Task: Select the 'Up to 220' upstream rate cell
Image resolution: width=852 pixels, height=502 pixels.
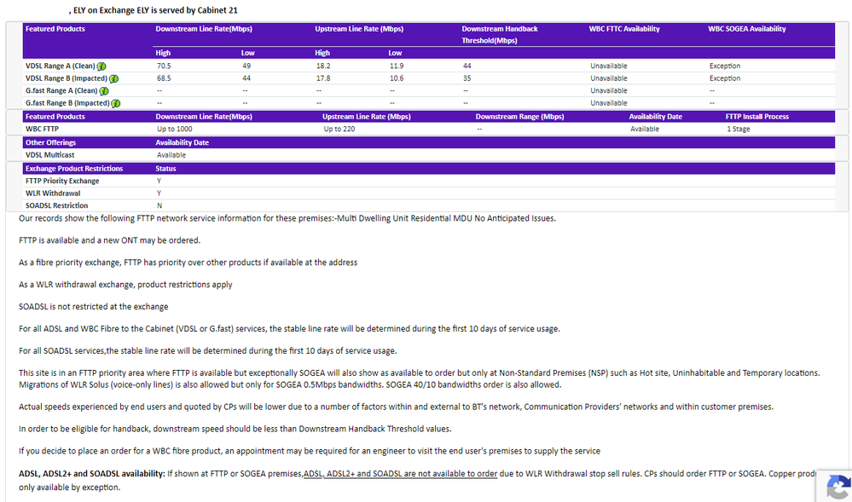Action: click(339, 130)
